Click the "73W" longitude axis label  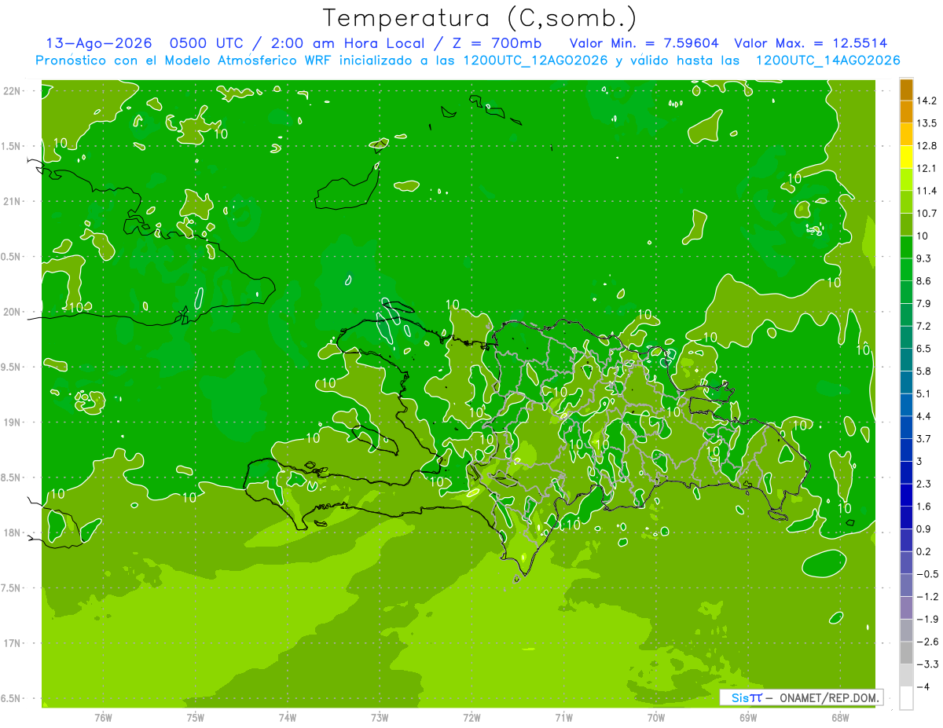(380, 717)
